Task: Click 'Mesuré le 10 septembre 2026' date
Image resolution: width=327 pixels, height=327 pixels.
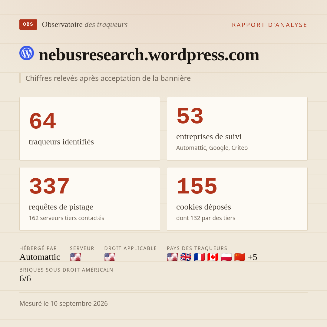Action: (64, 303)
